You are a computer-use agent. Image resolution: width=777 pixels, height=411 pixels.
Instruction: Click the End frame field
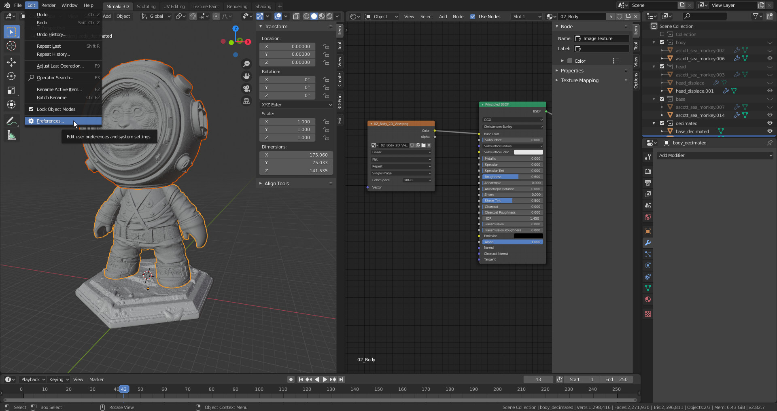click(x=616, y=379)
